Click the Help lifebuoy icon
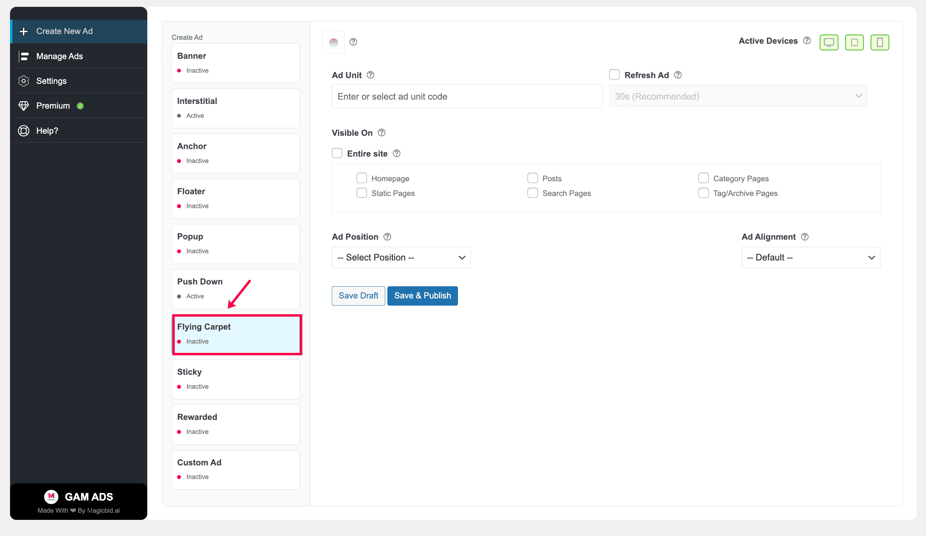This screenshot has height=536, width=926. pos(24,131)
